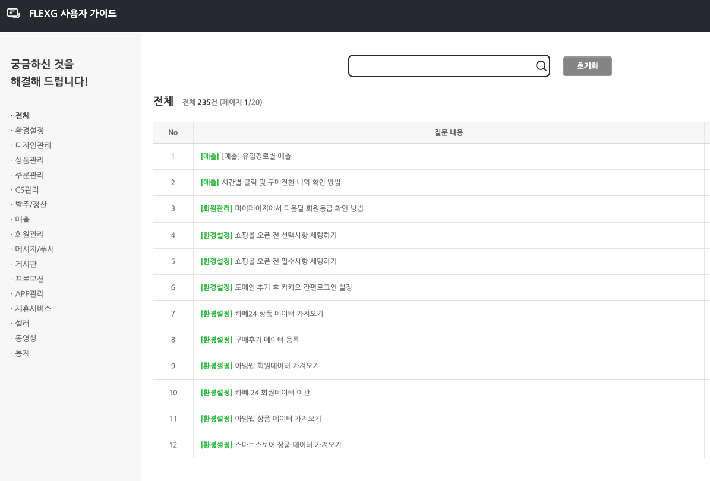Select APP관리 category
The width and height of the screenshot is (710, 481).
tap(30, 294)
